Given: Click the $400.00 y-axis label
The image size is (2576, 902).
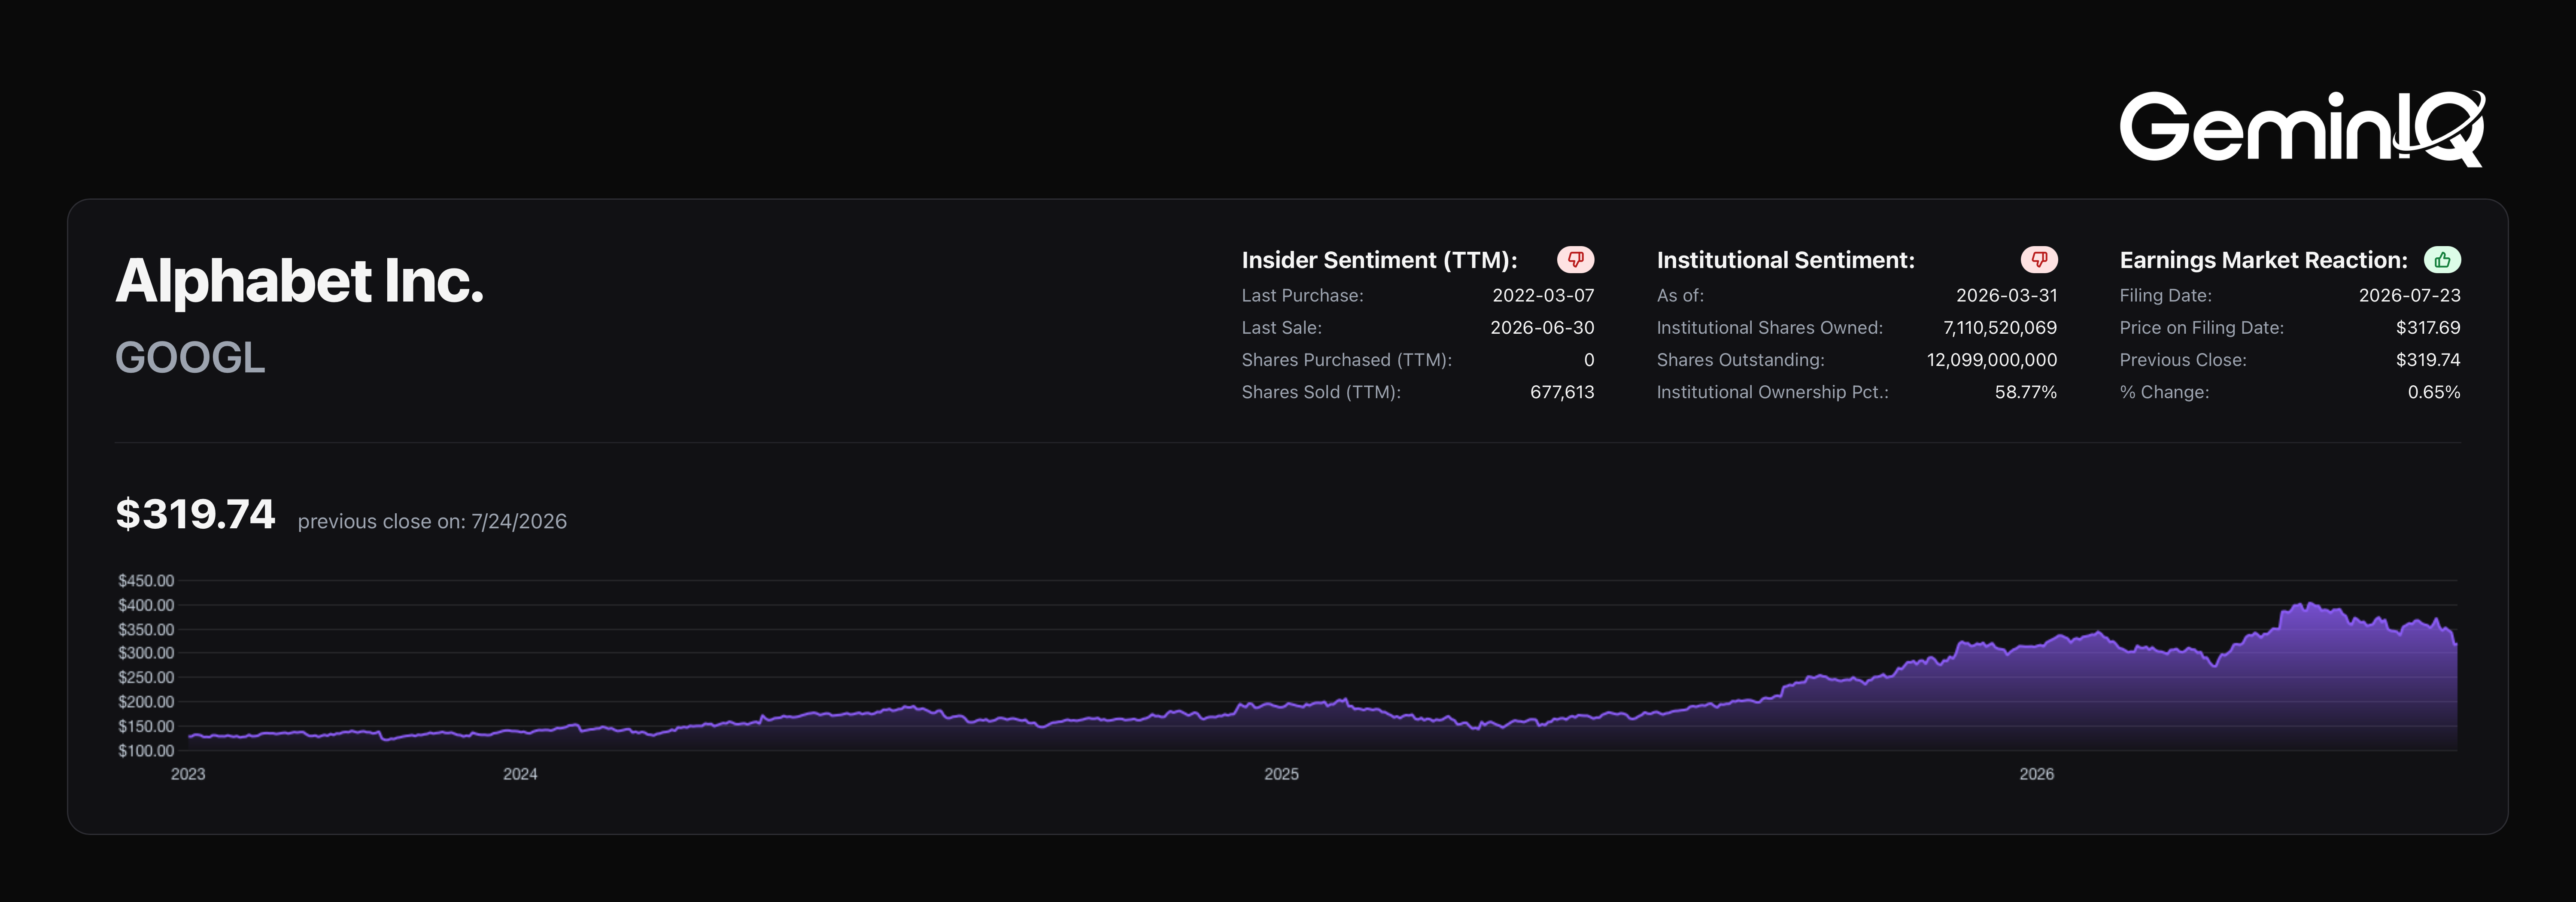Looking at the screenshot, I should tap(146, 605).
